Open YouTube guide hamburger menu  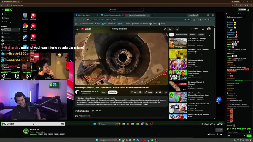point(77,29)
